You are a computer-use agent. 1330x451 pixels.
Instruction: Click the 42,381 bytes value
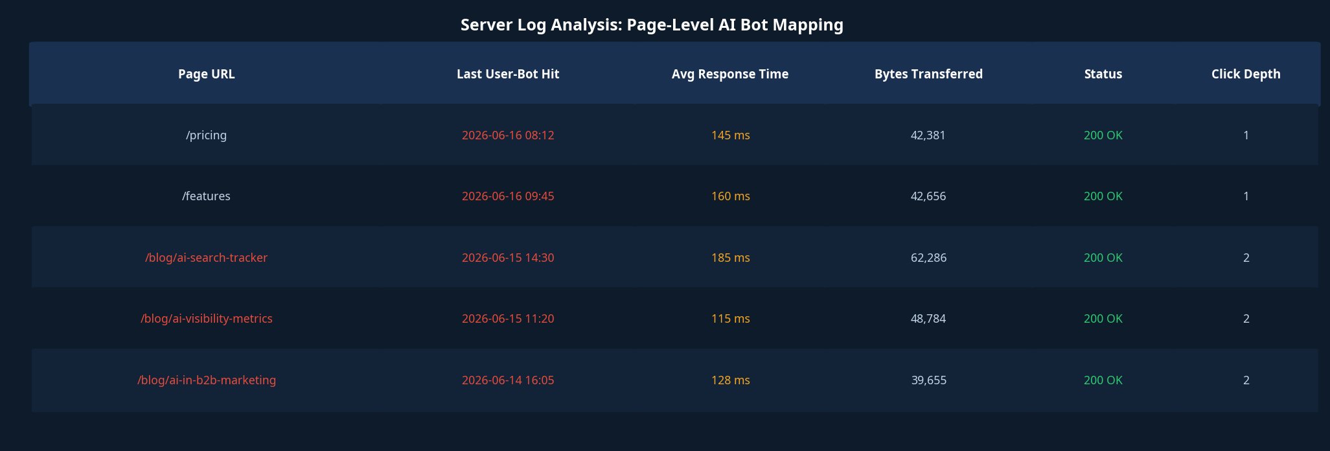click(x=928, y=135)
